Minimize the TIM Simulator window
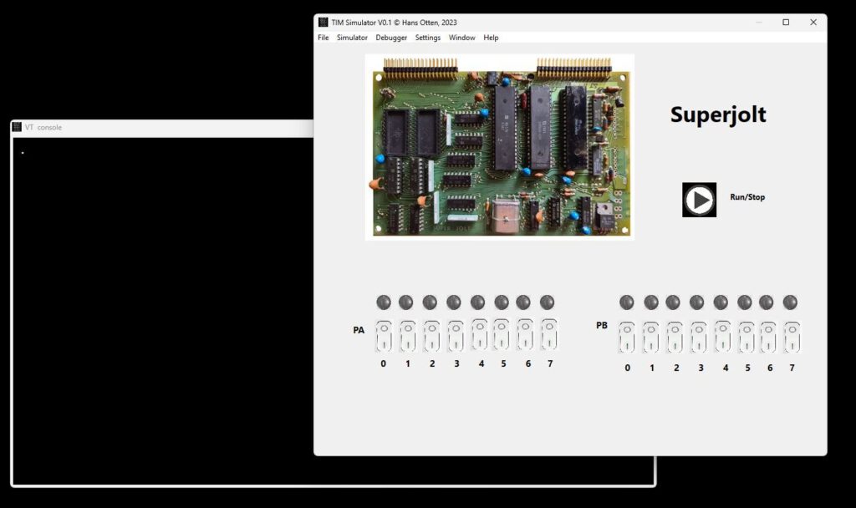Viewport: 856px width, 508px height. click(x=759, y=23)
